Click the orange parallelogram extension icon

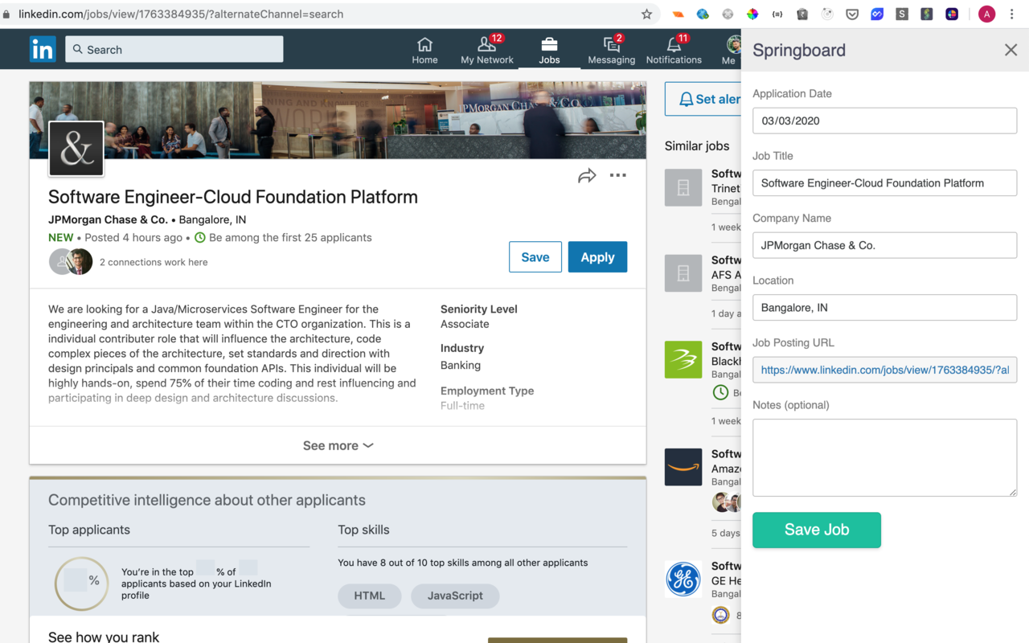click(678, 14)
